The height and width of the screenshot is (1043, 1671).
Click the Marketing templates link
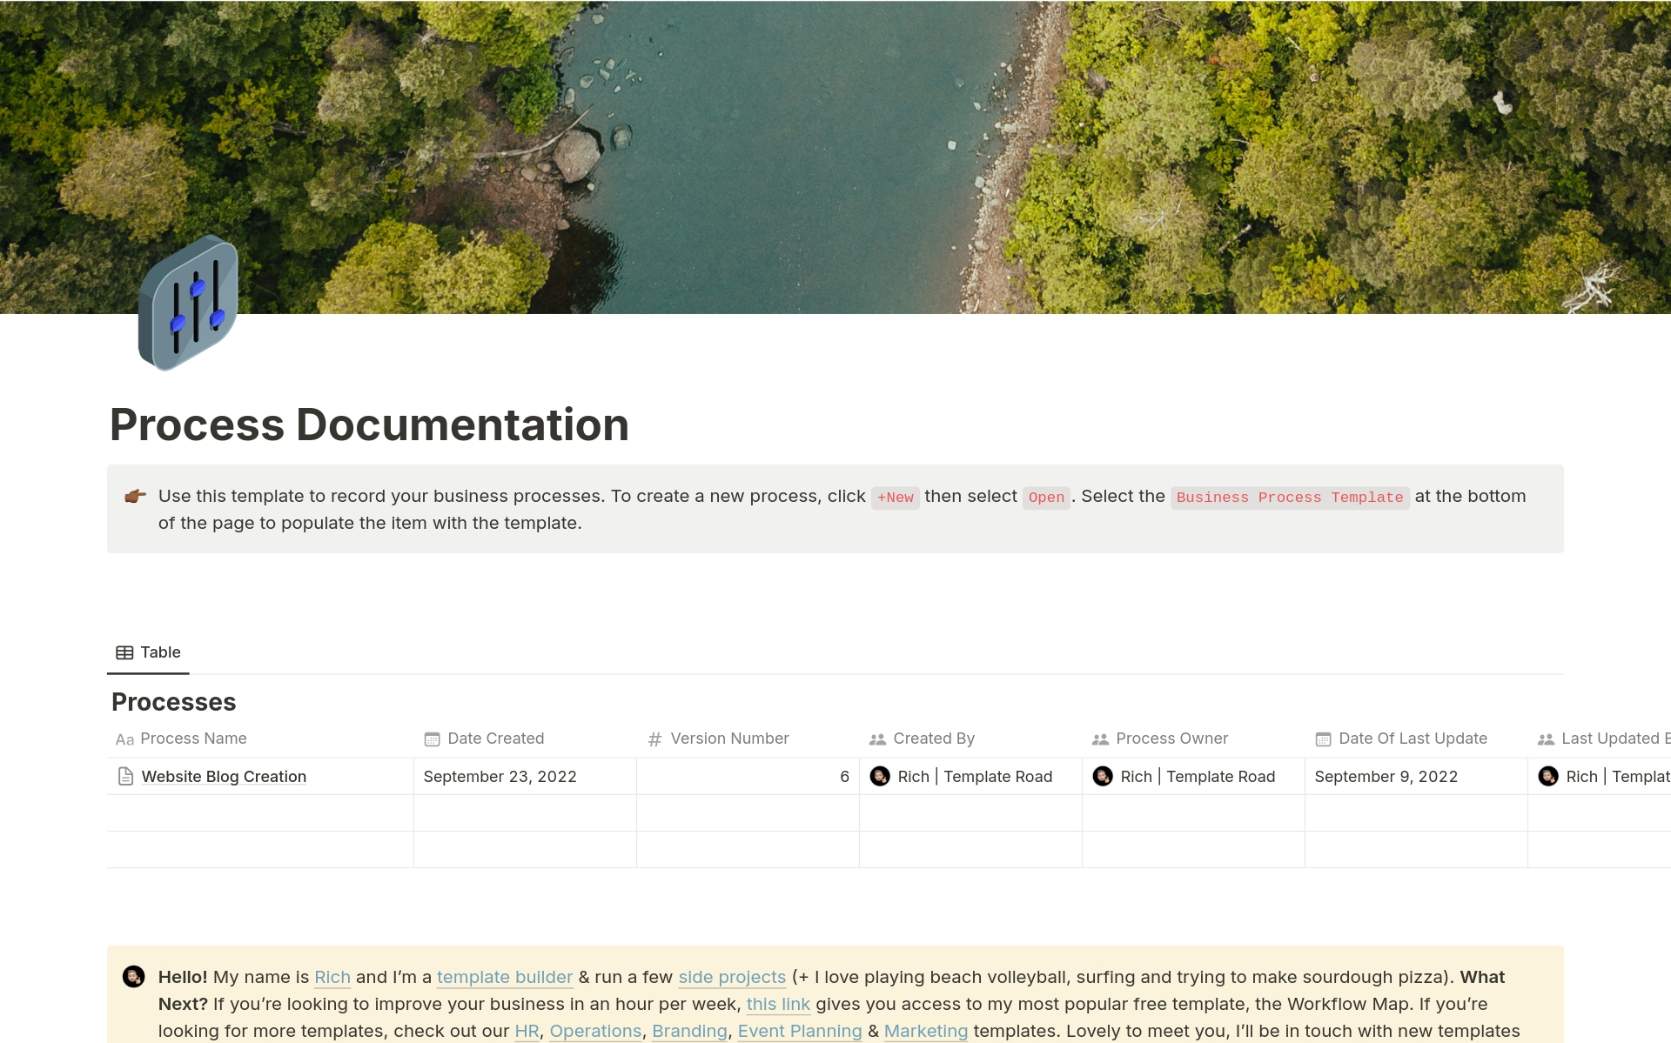925,1031
